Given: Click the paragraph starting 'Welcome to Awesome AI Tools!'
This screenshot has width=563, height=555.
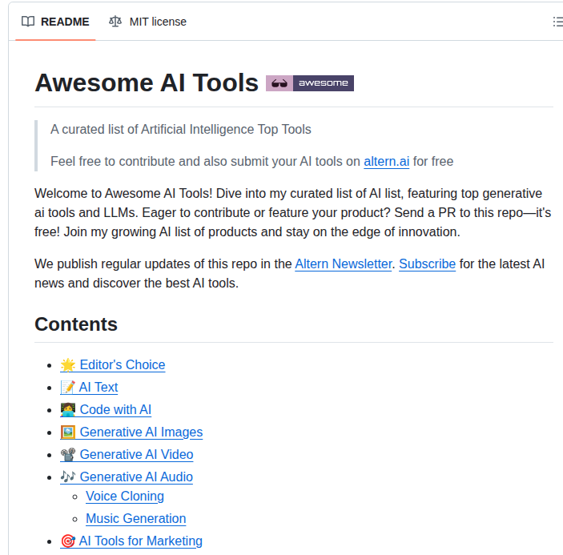Looking at the screenshot, I should (x=292, y=212).
